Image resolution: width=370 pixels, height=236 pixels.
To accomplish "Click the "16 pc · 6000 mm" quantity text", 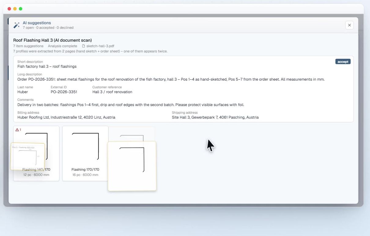I will [x=85, y=175].
